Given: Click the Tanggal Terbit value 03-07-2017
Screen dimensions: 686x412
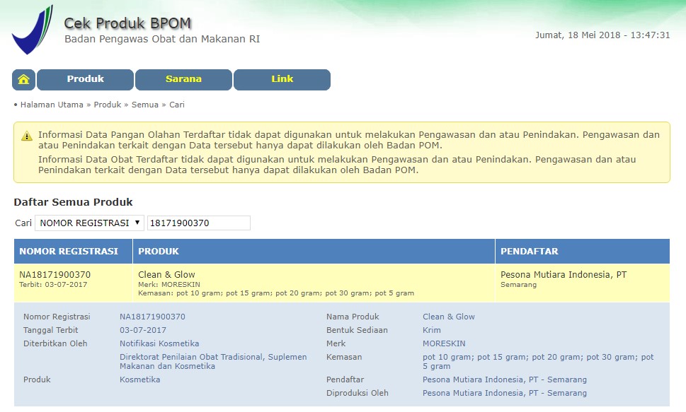Looking at the screenshot, I should coord(142,330).
